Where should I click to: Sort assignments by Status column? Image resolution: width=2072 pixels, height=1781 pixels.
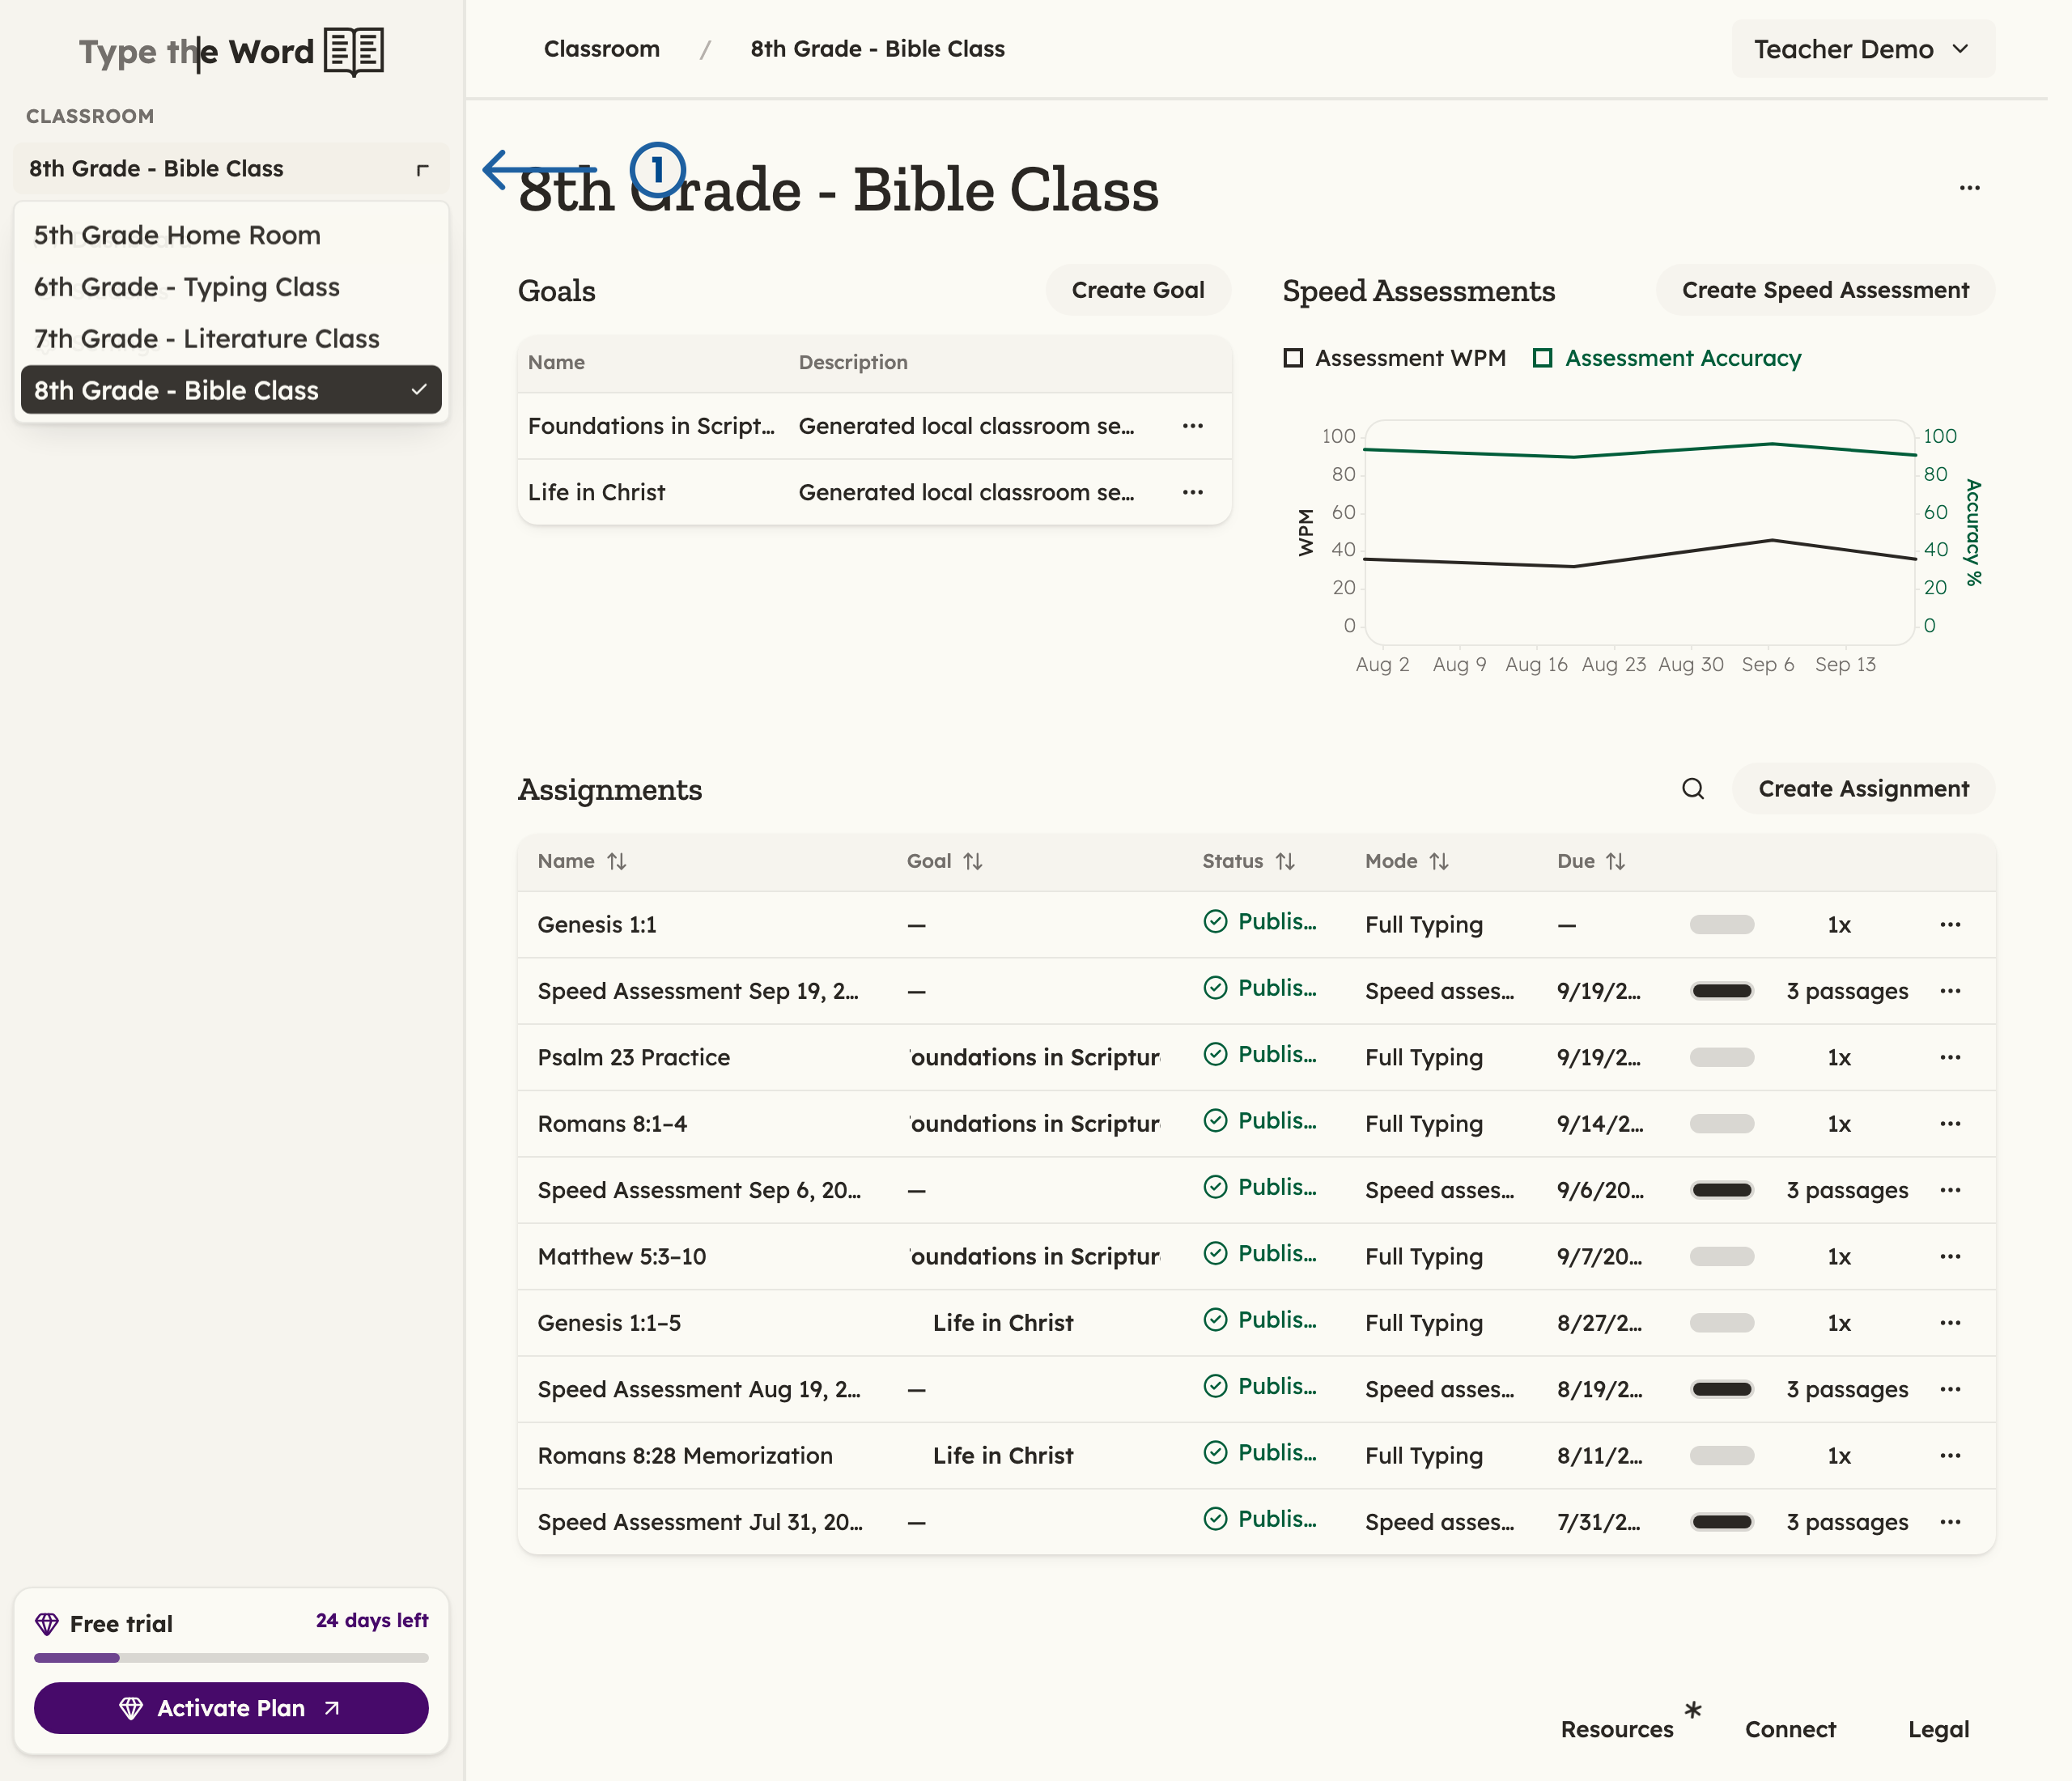[x=1248, y=861]
